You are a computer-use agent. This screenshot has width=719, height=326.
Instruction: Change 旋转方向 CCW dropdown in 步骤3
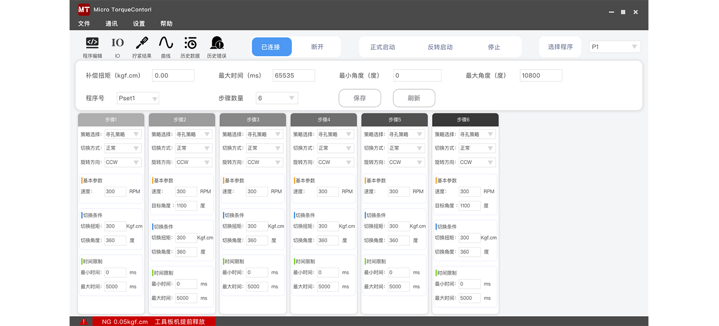pos(264,162)
